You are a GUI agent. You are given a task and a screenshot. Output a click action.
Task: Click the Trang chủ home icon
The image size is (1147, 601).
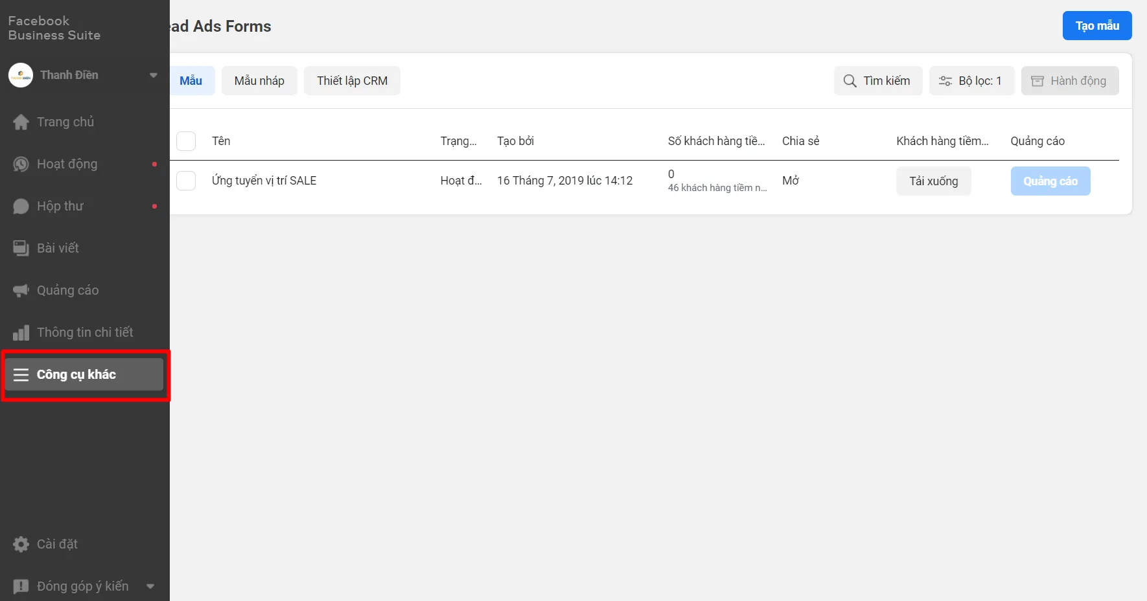21,122
